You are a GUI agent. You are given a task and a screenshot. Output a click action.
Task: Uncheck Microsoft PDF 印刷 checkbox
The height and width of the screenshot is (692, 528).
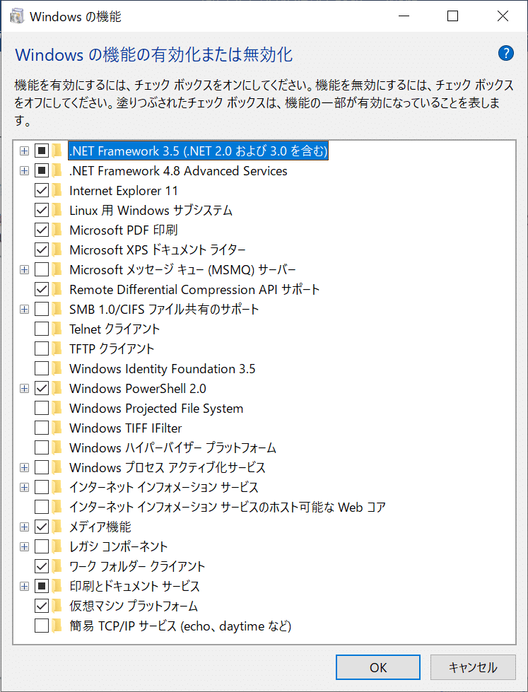[42, 230]
